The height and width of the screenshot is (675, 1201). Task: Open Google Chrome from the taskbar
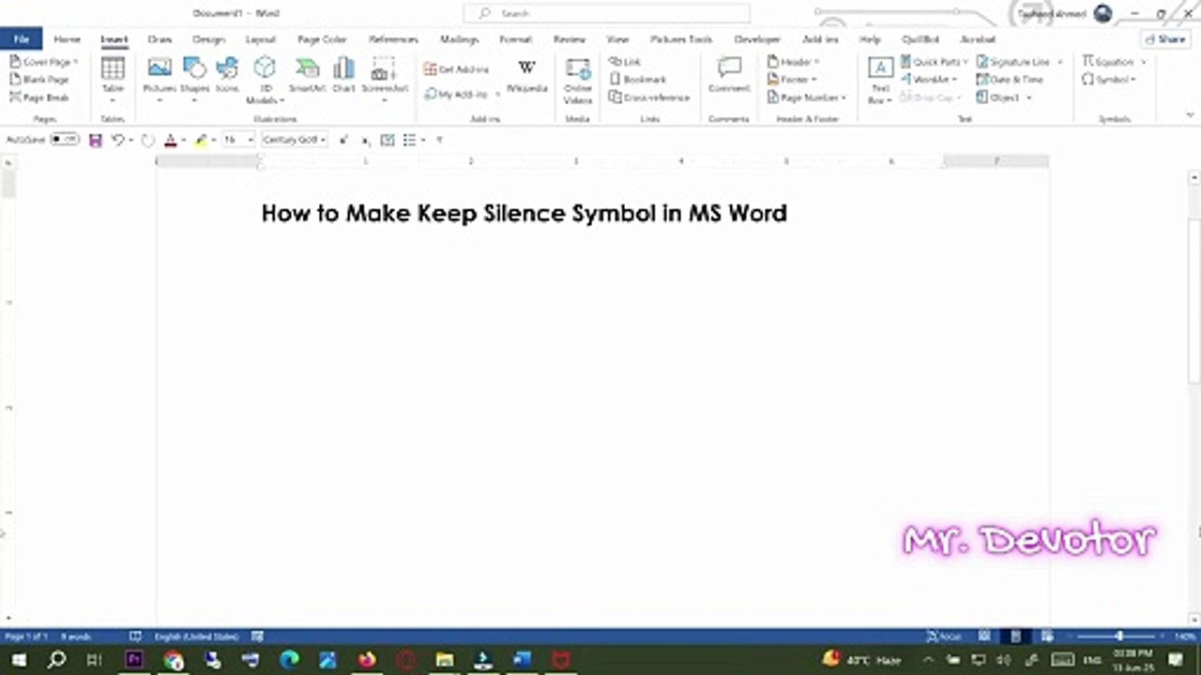click(174, 660)
